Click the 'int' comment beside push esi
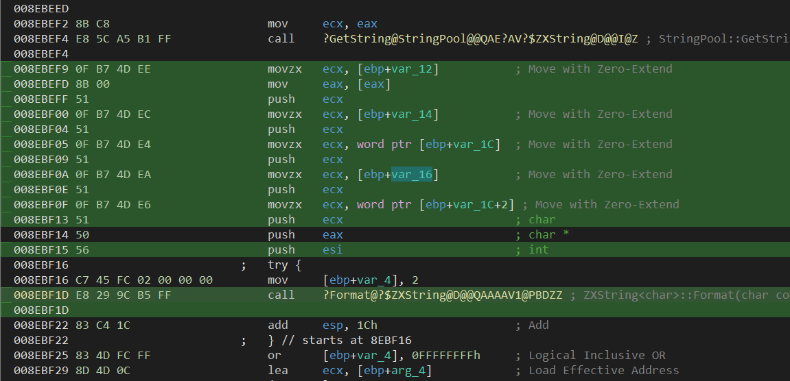 tap(538, 249)
